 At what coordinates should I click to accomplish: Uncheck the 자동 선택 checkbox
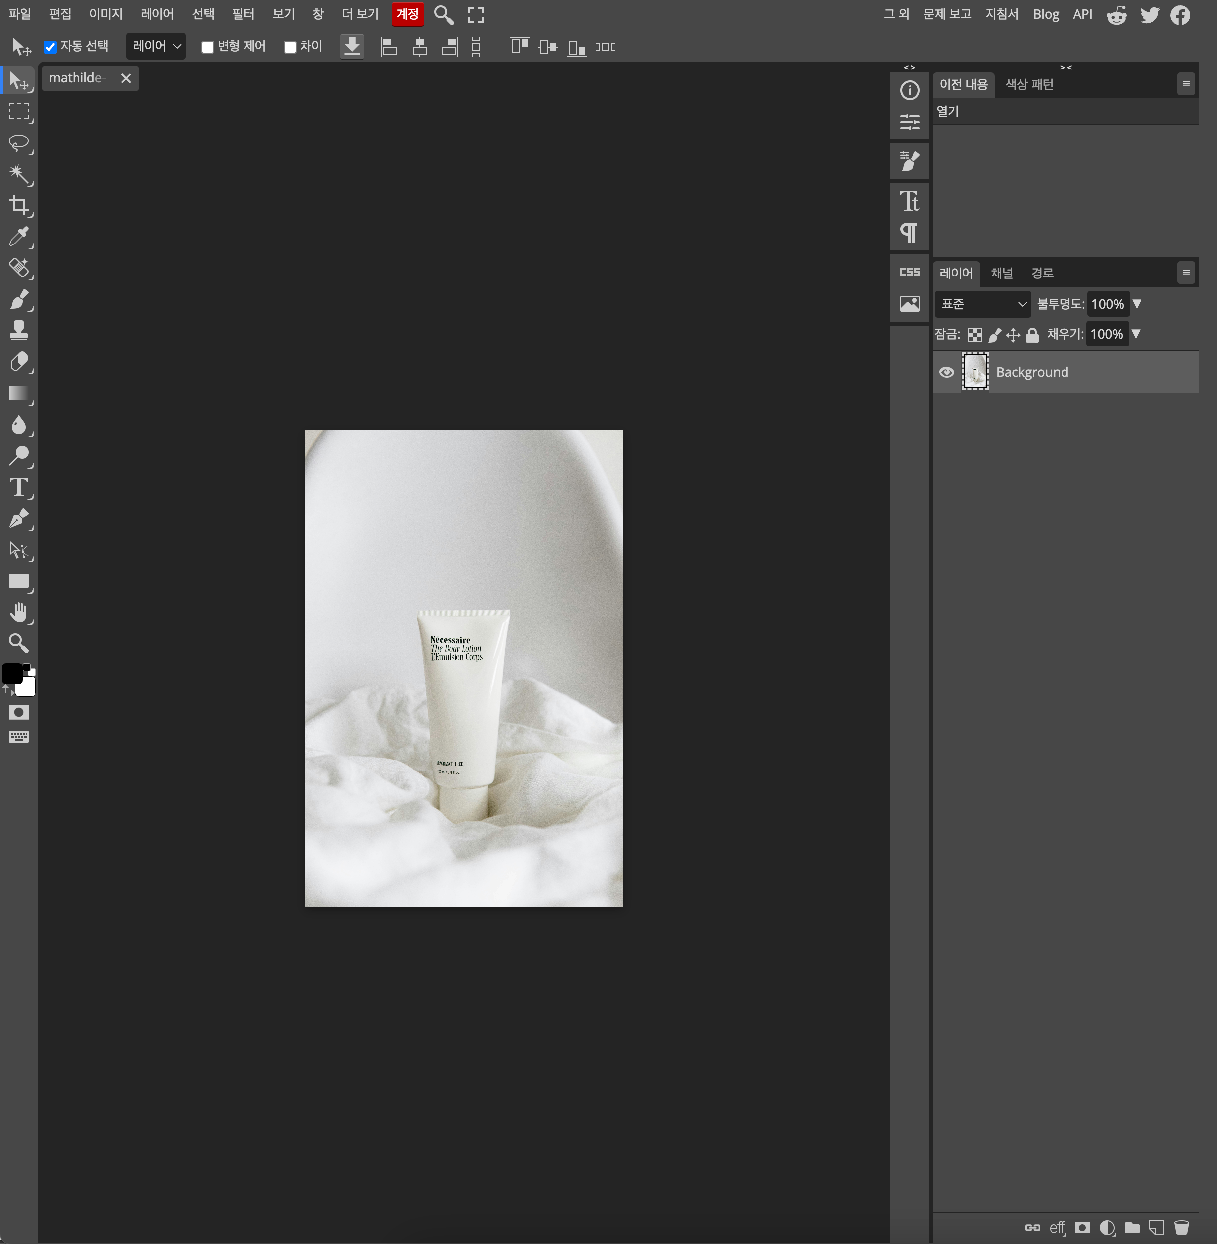(x=51, y=47)
